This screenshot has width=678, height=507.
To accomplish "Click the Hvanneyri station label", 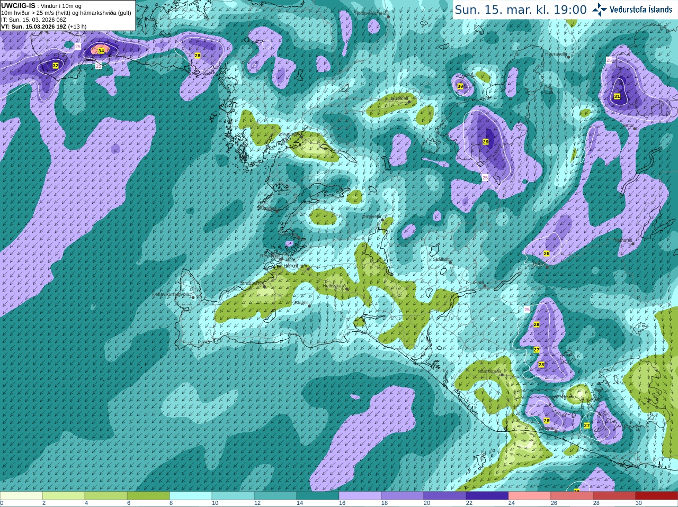I will pos(291,134).
